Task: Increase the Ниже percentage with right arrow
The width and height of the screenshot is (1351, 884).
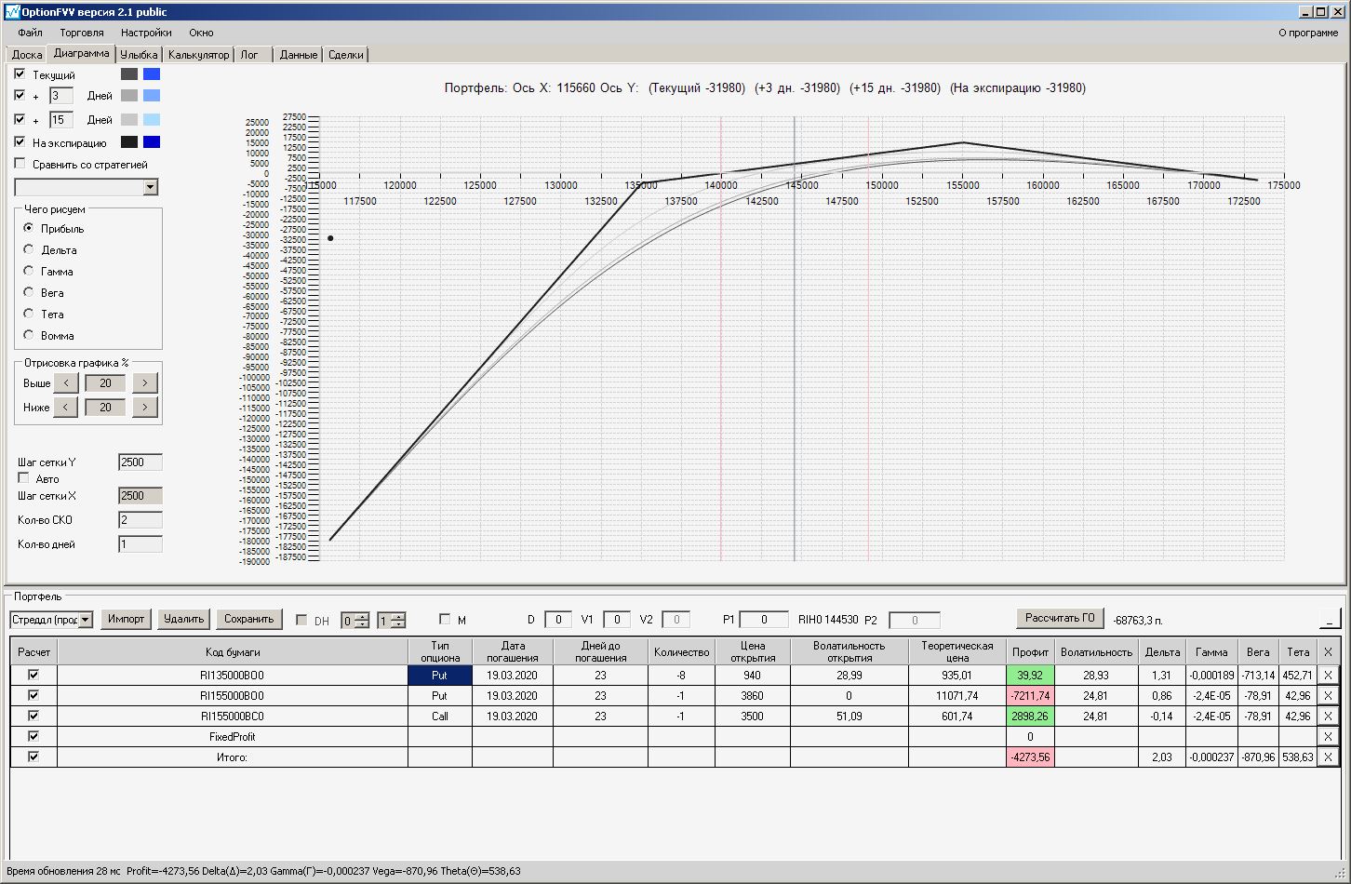Action: [x=145, y=407]
